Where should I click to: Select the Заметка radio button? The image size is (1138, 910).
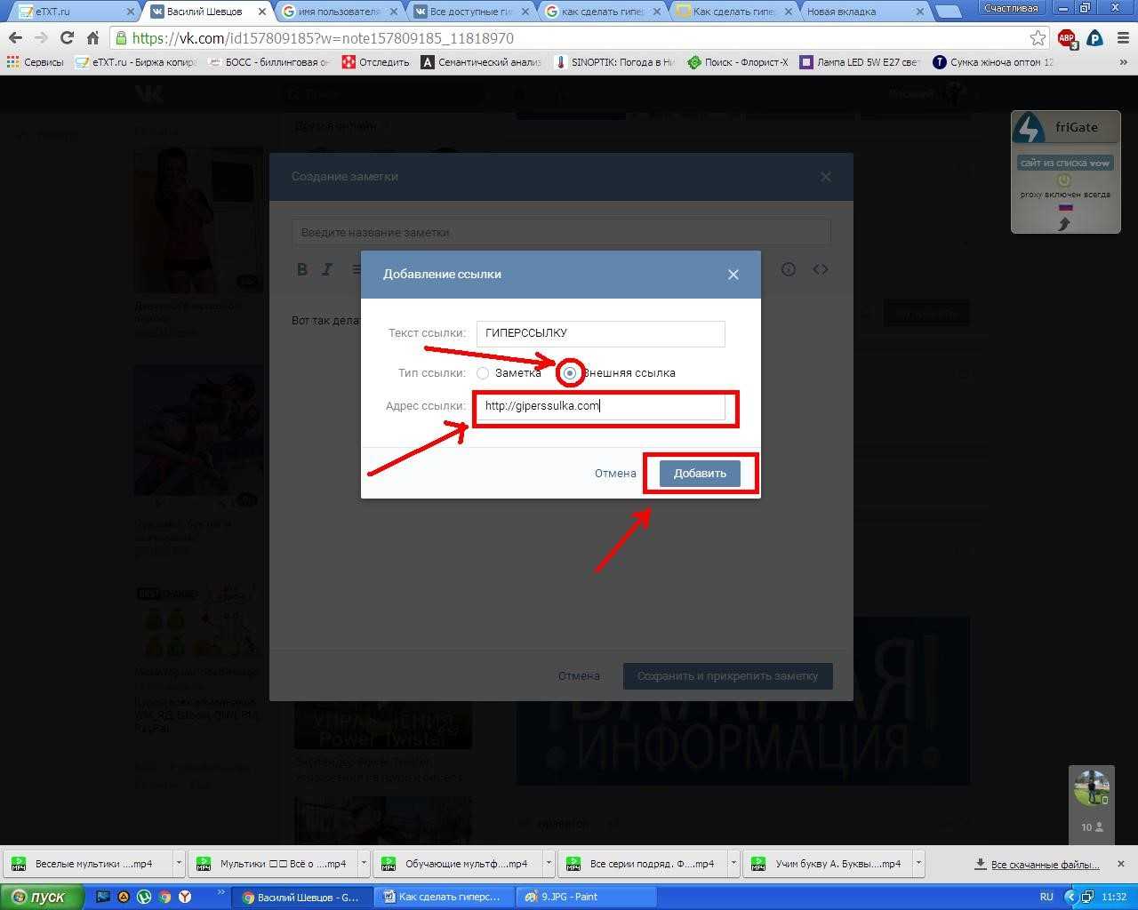(483, 373)
